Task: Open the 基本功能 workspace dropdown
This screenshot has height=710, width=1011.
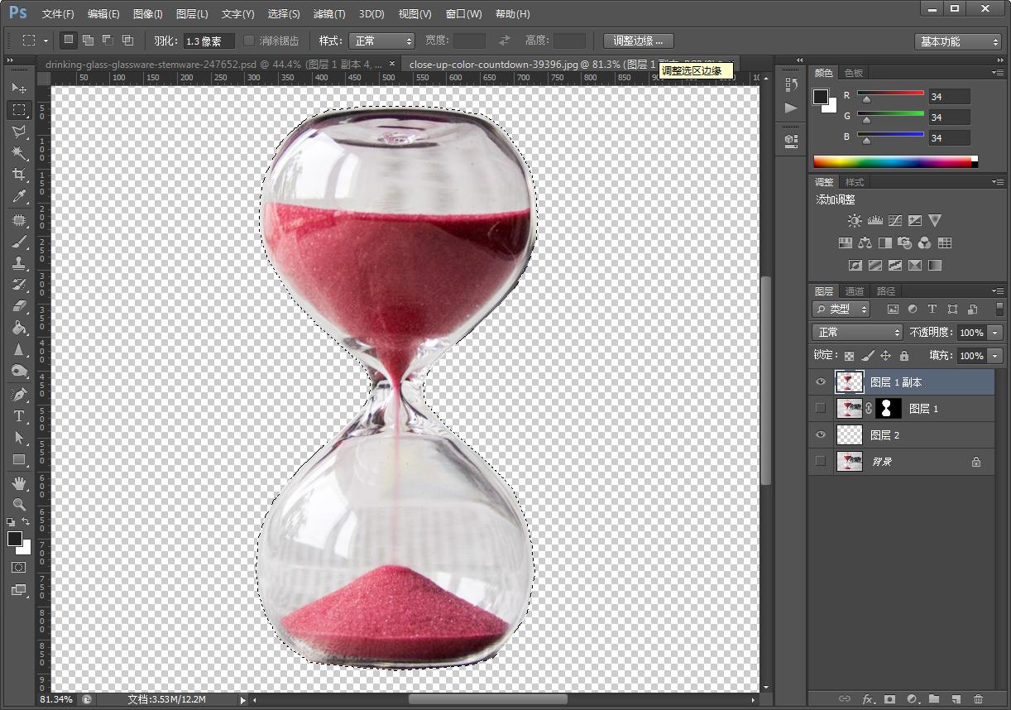Action: coord(958,41)
